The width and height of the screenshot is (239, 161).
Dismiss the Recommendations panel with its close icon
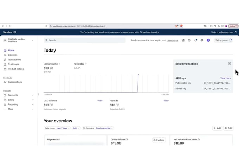[230, 63]
